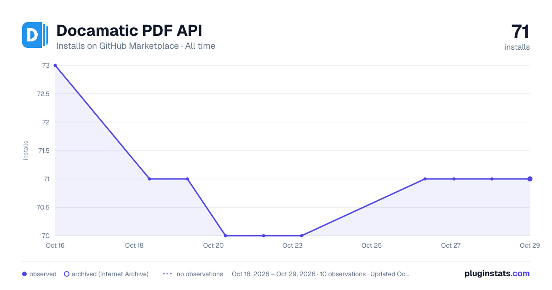This screenshot has height=290, width=552.
Task: Click the 71 total count
Action: (x=520, y=32)
